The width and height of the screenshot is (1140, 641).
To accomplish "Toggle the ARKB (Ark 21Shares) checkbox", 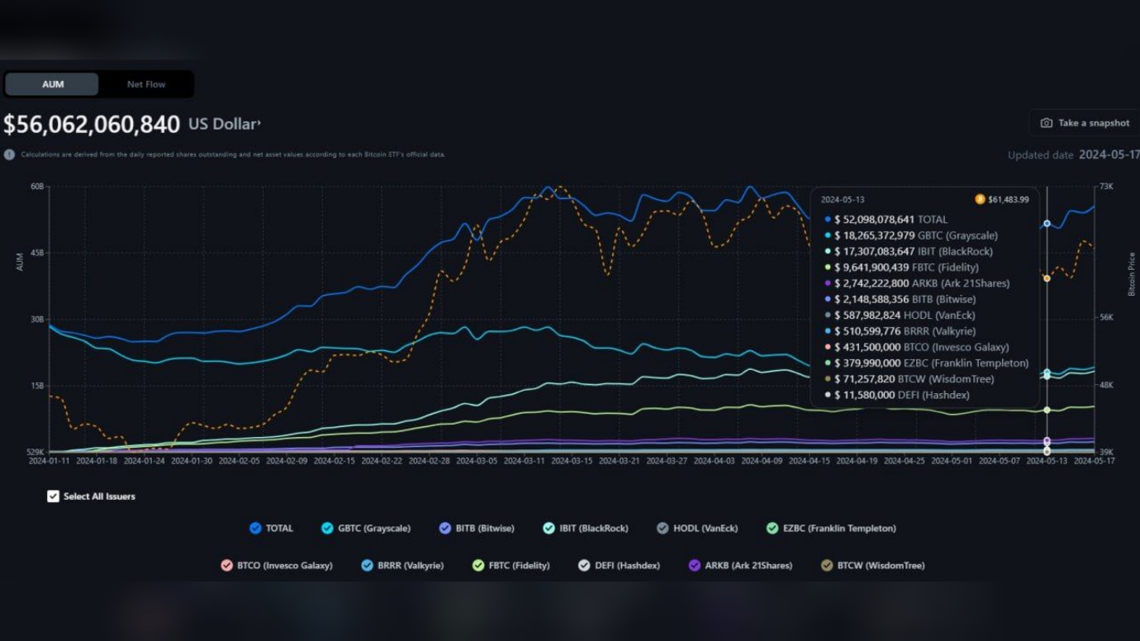I will pos(695,566).
